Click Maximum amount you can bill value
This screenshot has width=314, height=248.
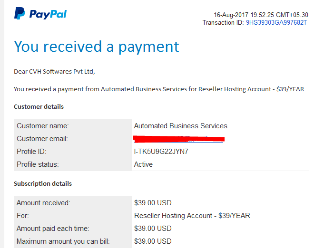click(x=153, y=241)
